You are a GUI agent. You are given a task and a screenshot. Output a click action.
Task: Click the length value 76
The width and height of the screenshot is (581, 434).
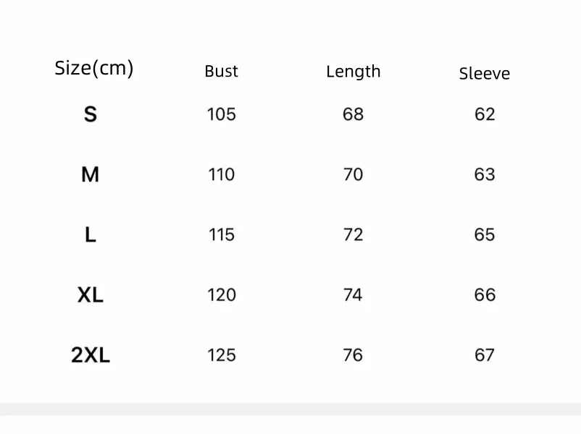pyautogui.click(x=353, y=355)
